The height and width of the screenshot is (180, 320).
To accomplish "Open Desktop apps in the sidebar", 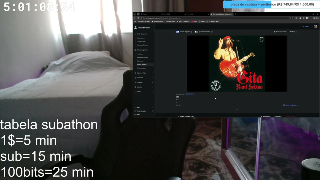I will coord(142,68).
